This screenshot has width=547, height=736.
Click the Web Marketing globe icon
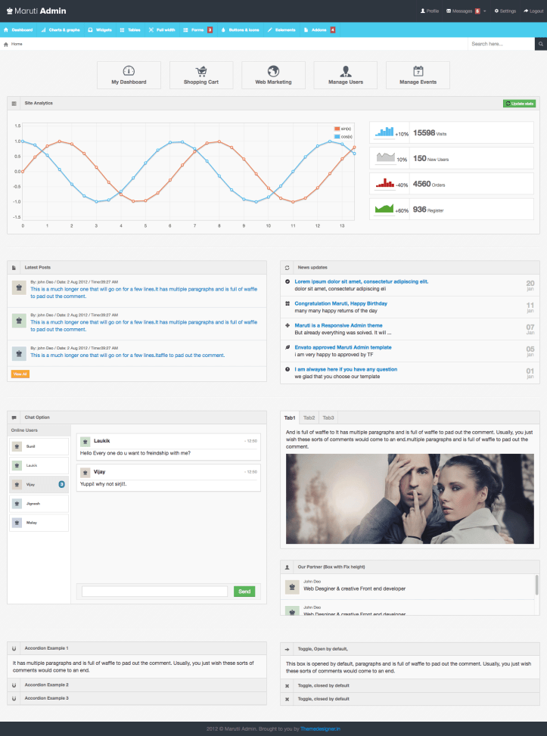pos(273,71)
